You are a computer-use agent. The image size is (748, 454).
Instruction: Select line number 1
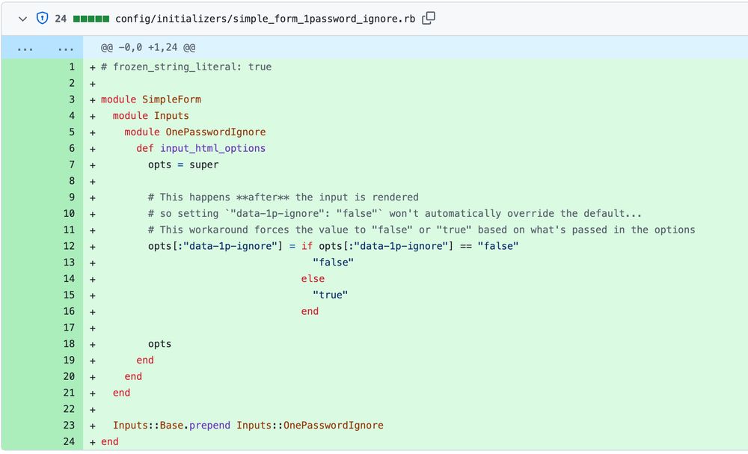[72, 67]
